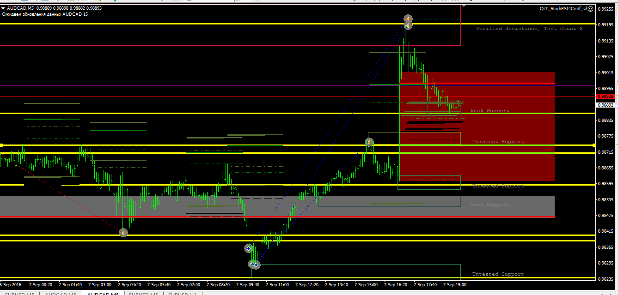
Task: Click the 0.98355 price scale value
Action: [x=606, y=248]
